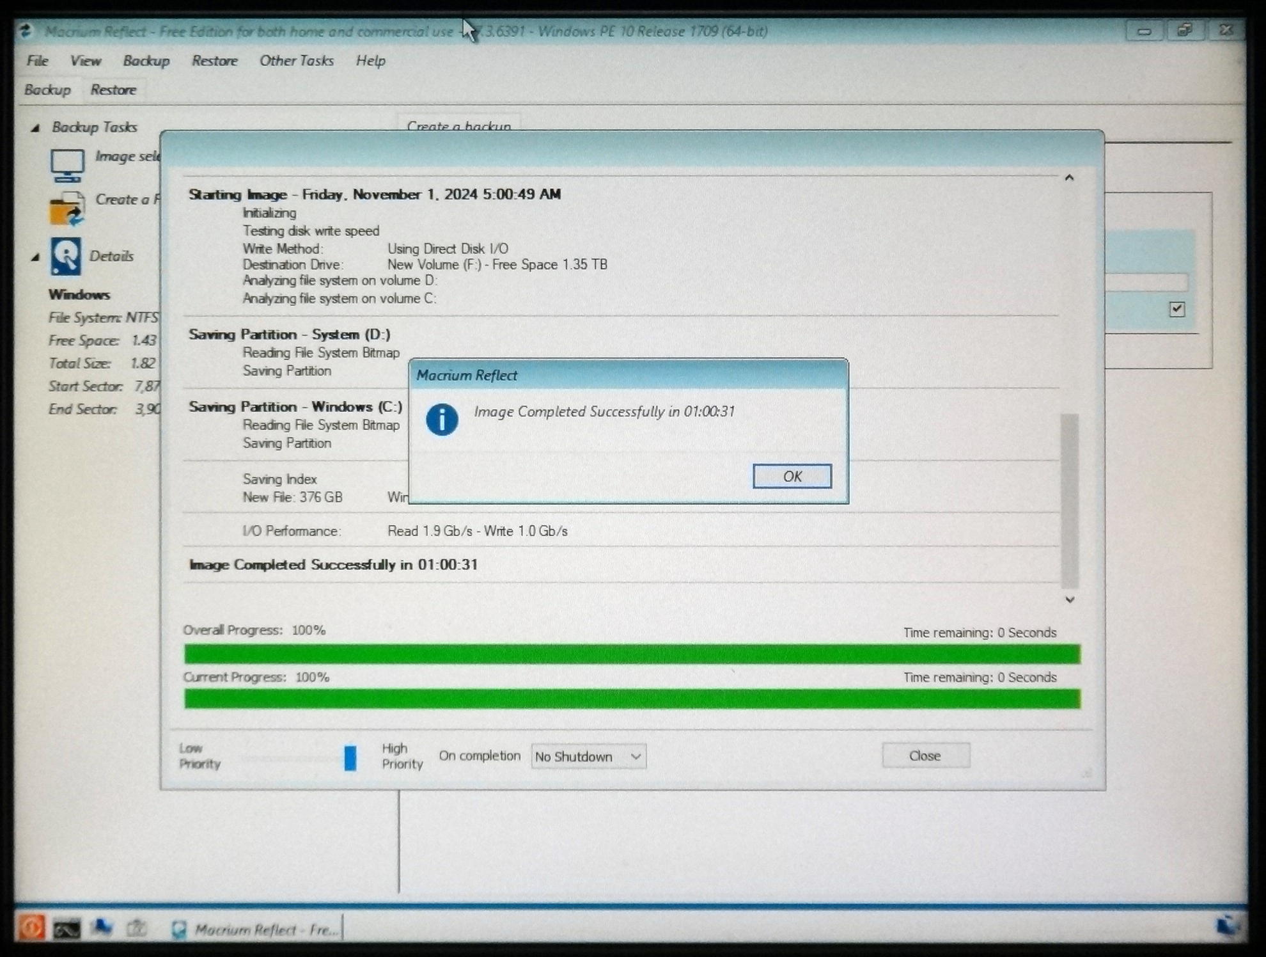Click the 'New File: 376 GB' log entry
This screenshot has height=957, width=1266.
292,497
